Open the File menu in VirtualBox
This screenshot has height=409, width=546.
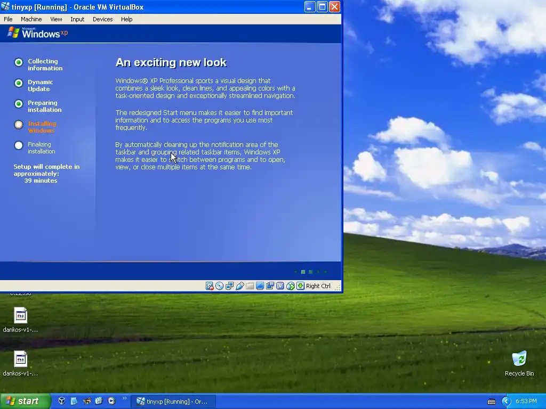click(8, 19)
